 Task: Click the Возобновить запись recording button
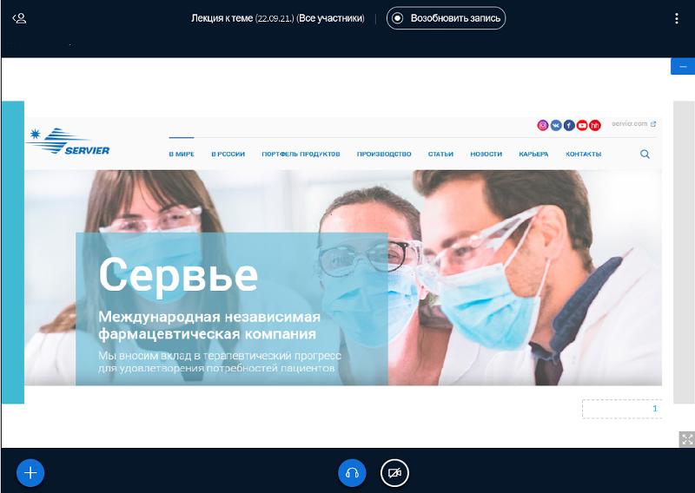446,17
